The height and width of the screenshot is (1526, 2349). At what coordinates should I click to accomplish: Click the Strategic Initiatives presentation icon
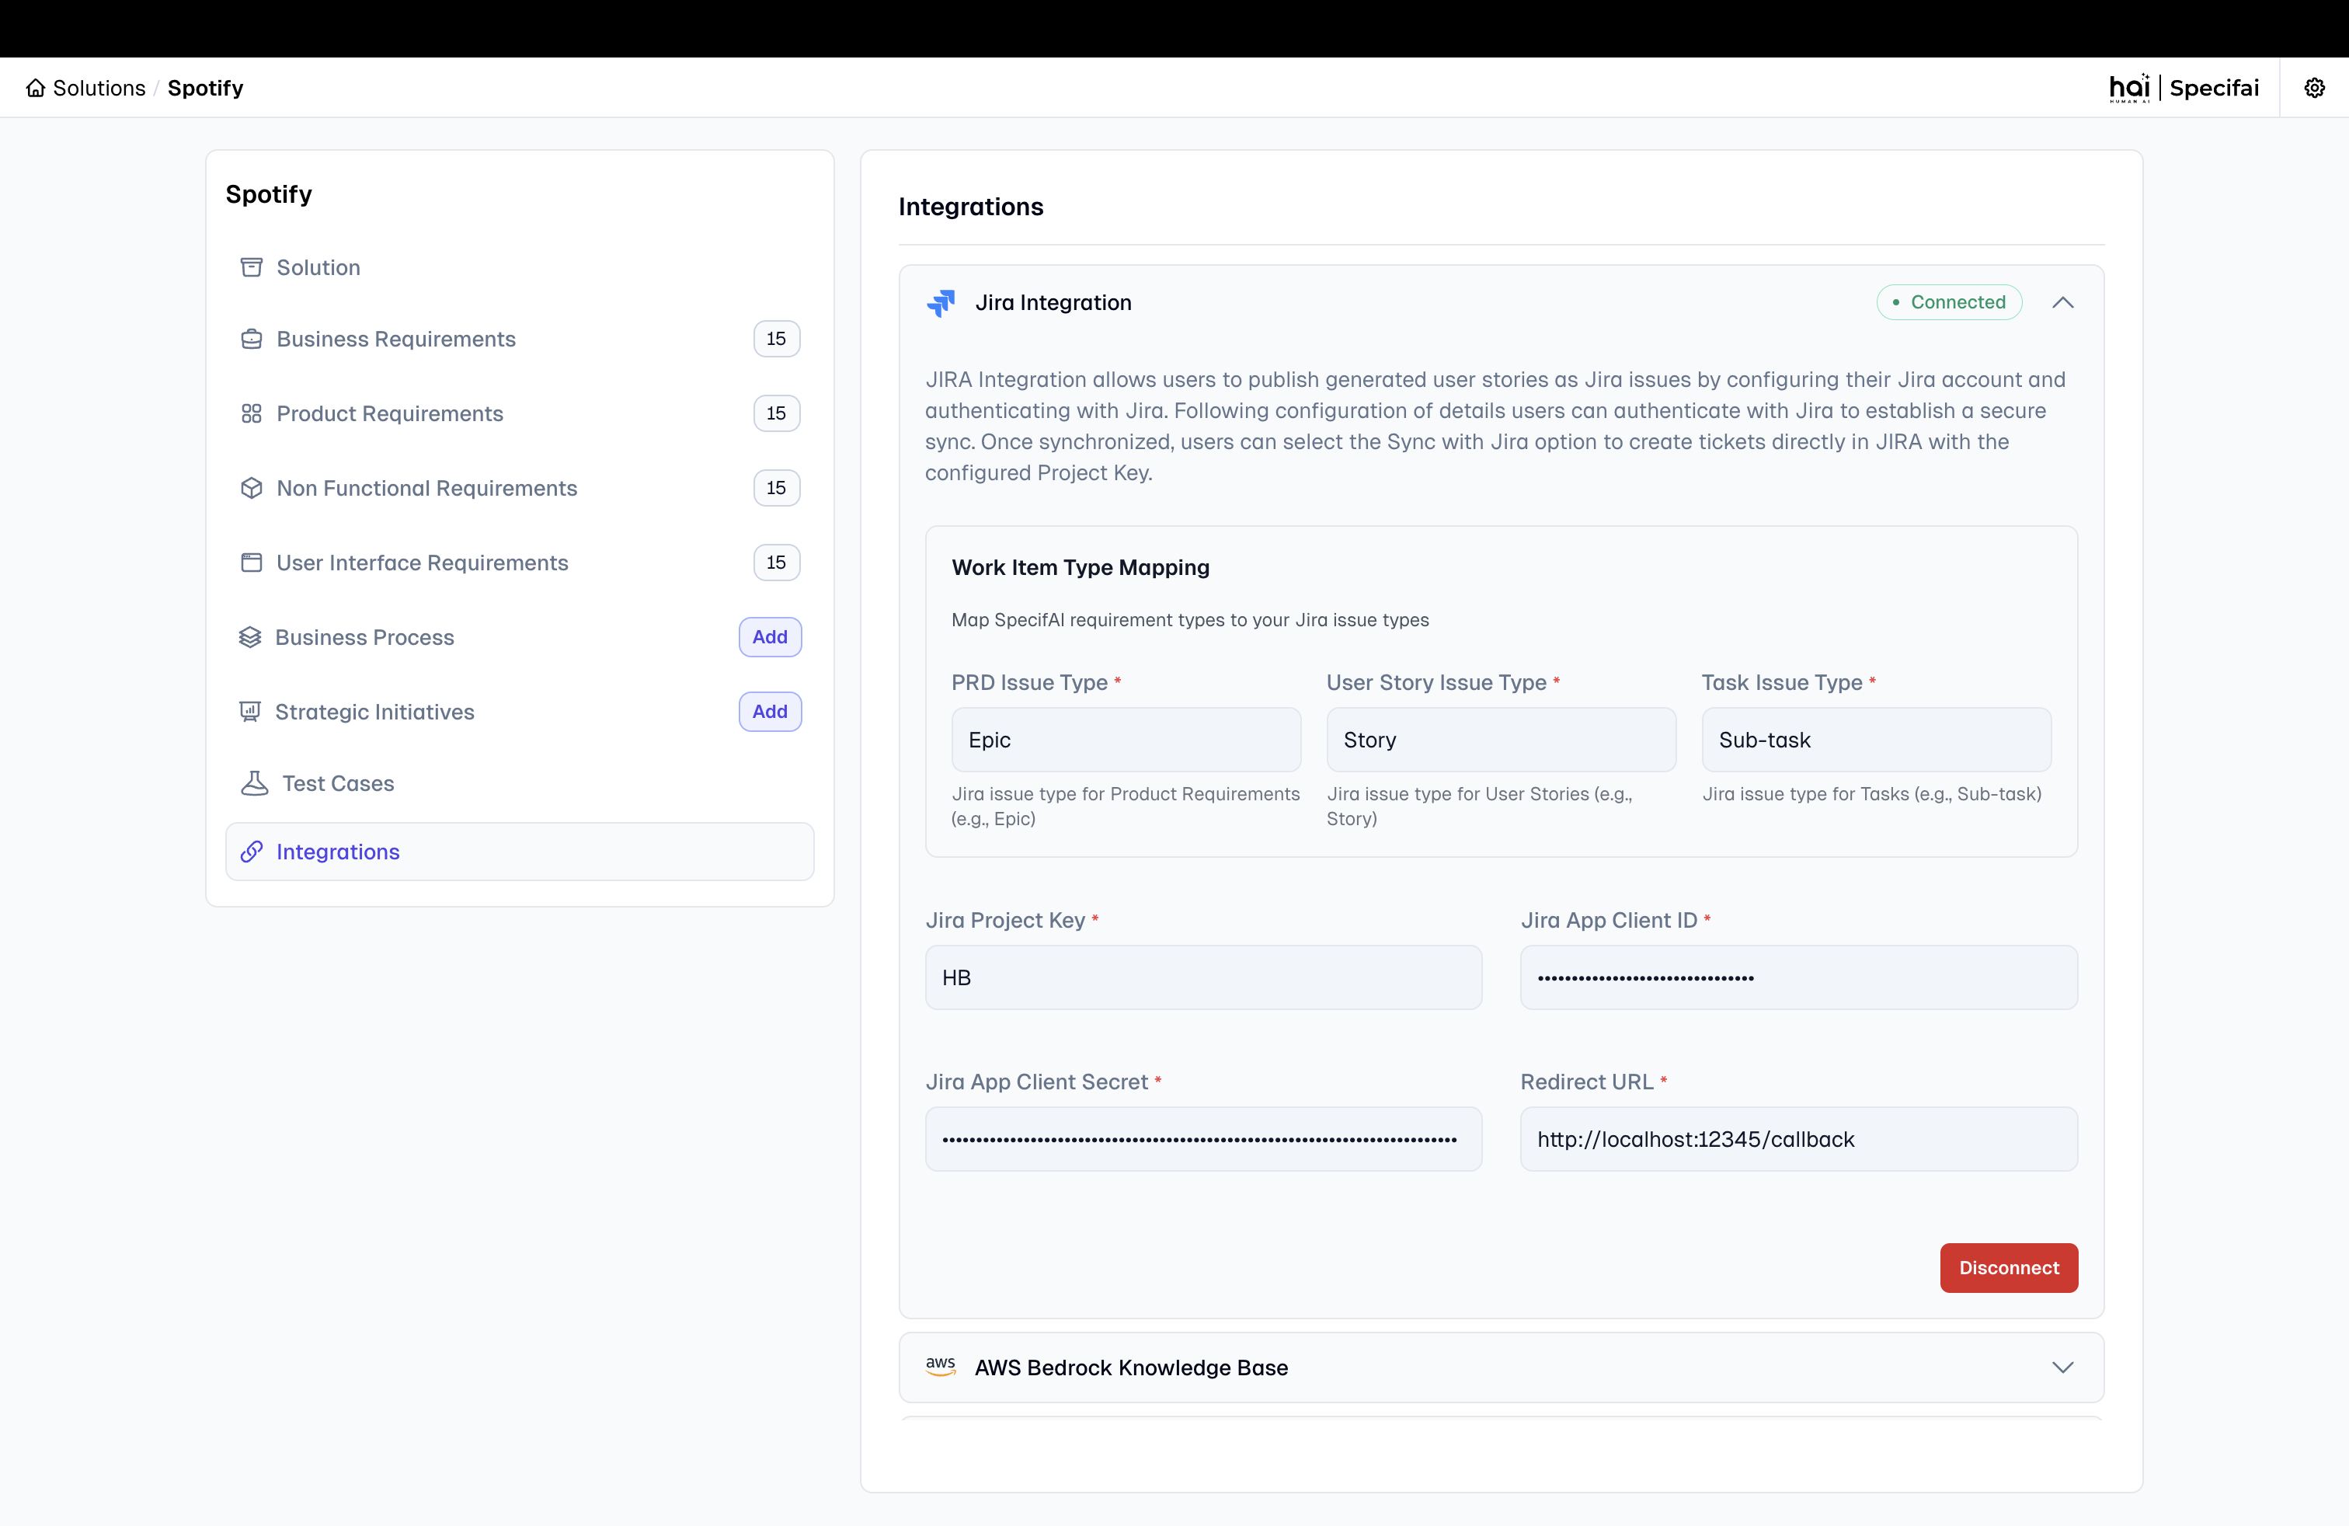[249, 712]
